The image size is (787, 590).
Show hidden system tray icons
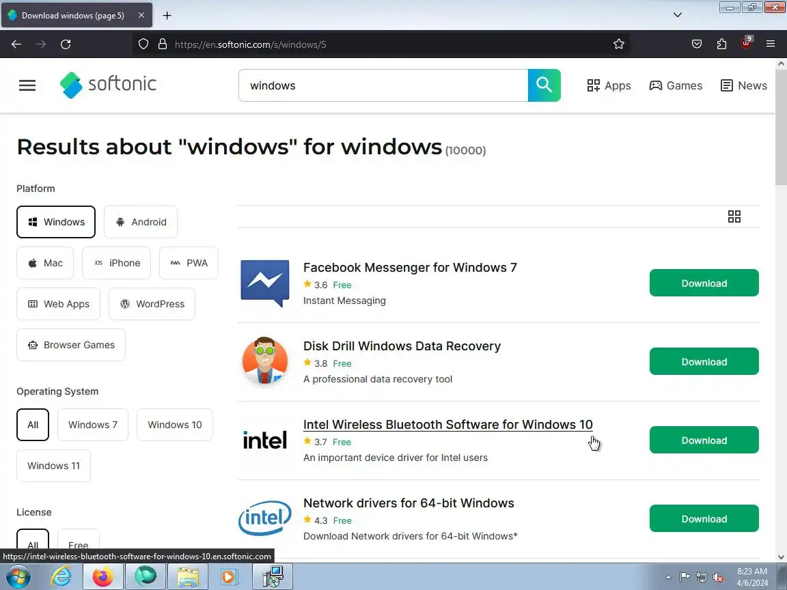click(x=668, y=578)
